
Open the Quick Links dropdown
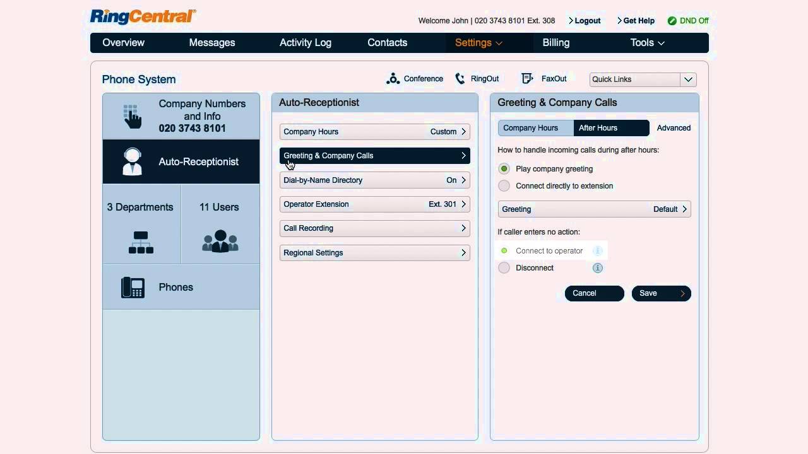tap(643, 79)
